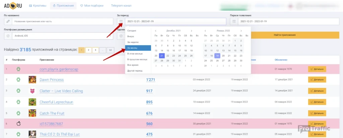
Task: Sort by Обновлено column header
Action: (x=281, y=60)
